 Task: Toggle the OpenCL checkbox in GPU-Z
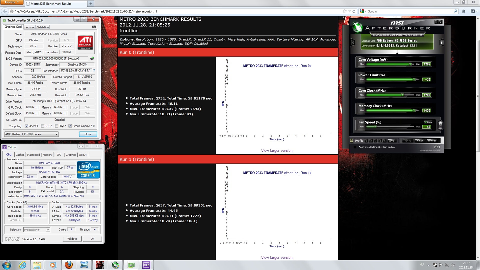26,126
